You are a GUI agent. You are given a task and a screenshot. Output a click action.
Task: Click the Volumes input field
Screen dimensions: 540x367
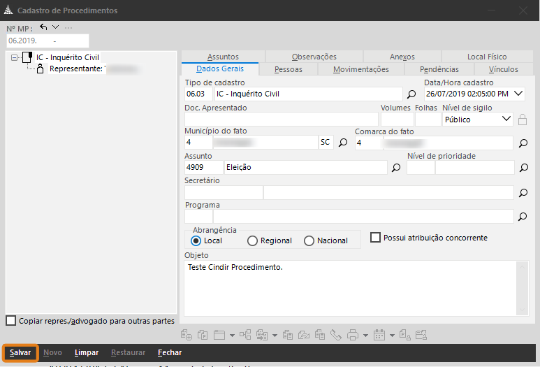397,120
